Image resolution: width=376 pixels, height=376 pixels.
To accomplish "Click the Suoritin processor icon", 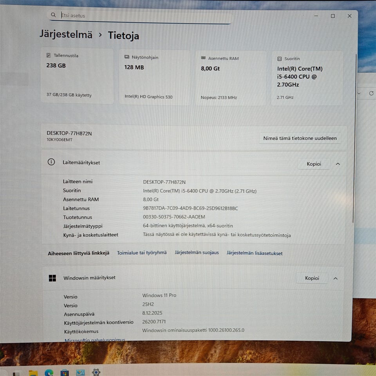I will pos(279,59).
